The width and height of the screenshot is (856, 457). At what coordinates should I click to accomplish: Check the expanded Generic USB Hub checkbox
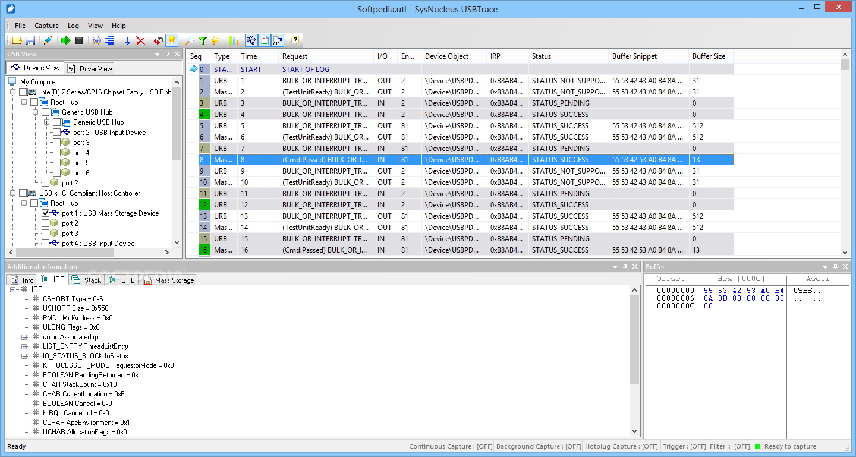click(46, 112)
